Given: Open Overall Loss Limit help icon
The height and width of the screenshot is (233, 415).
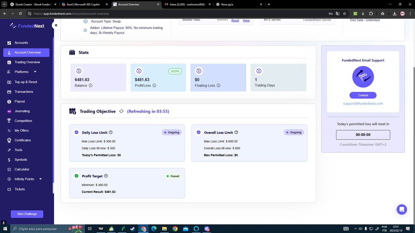Looking at the screenshot, I should [x=236, y=132].
